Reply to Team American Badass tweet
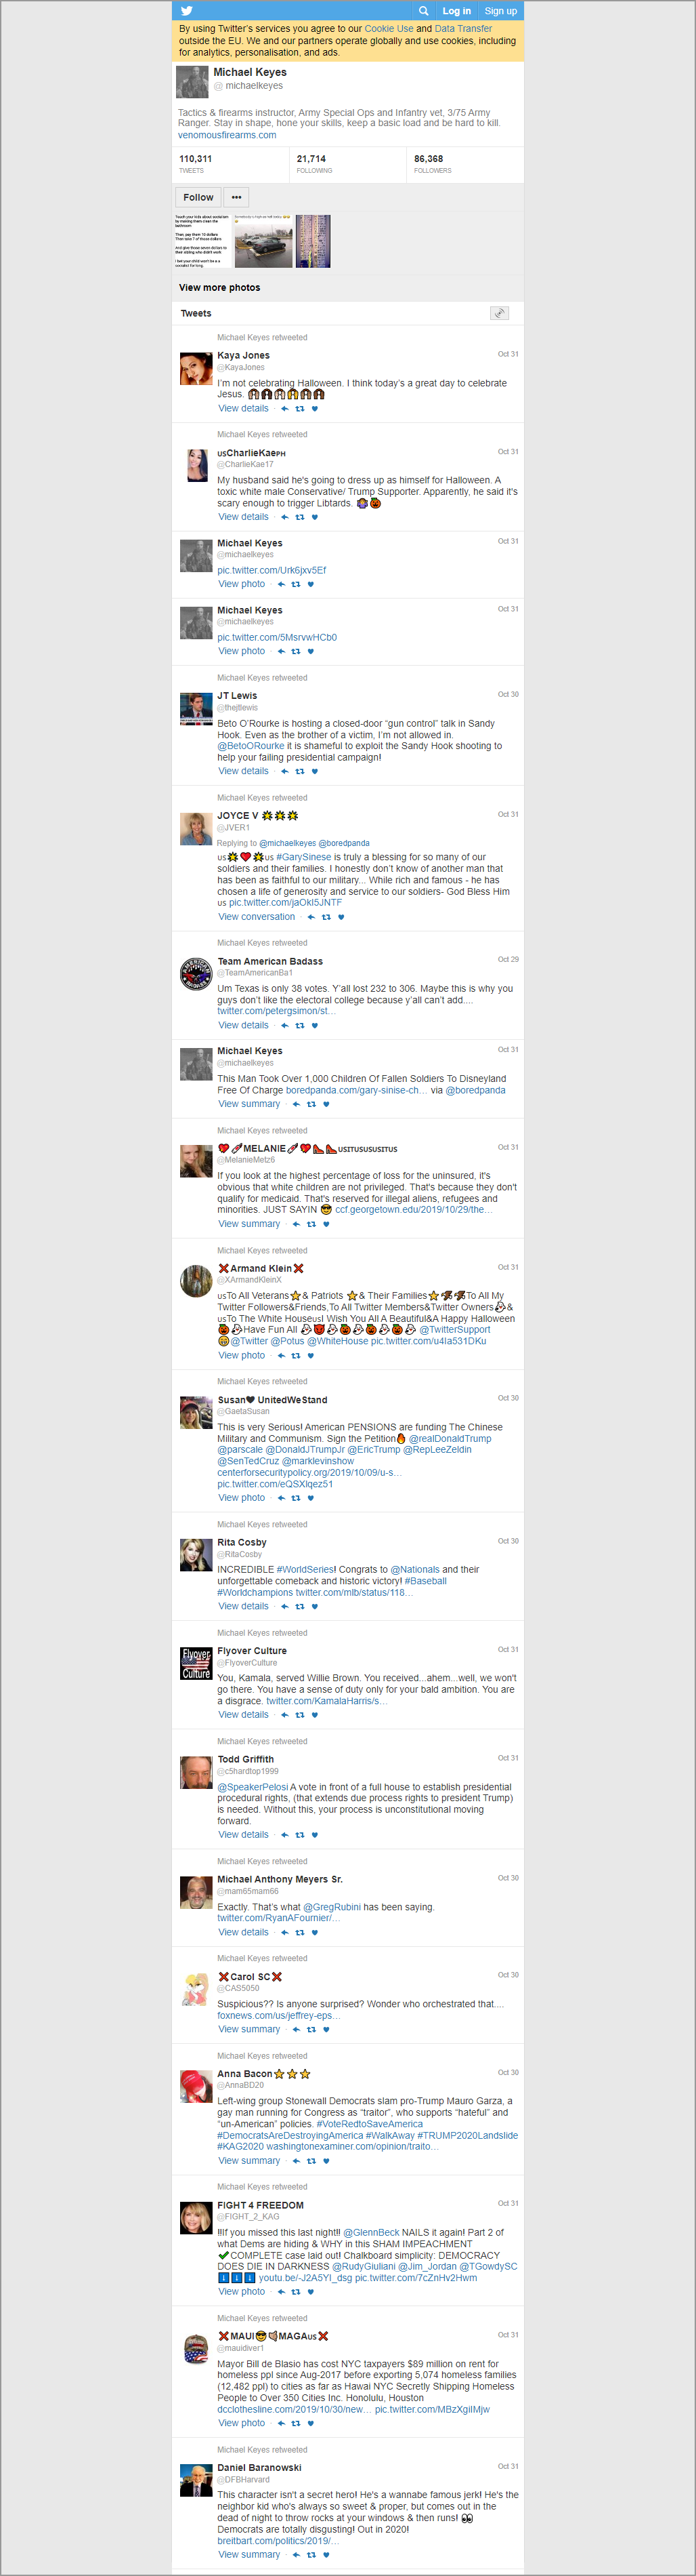The image size is (696, 2576). tap(284, 1025)
